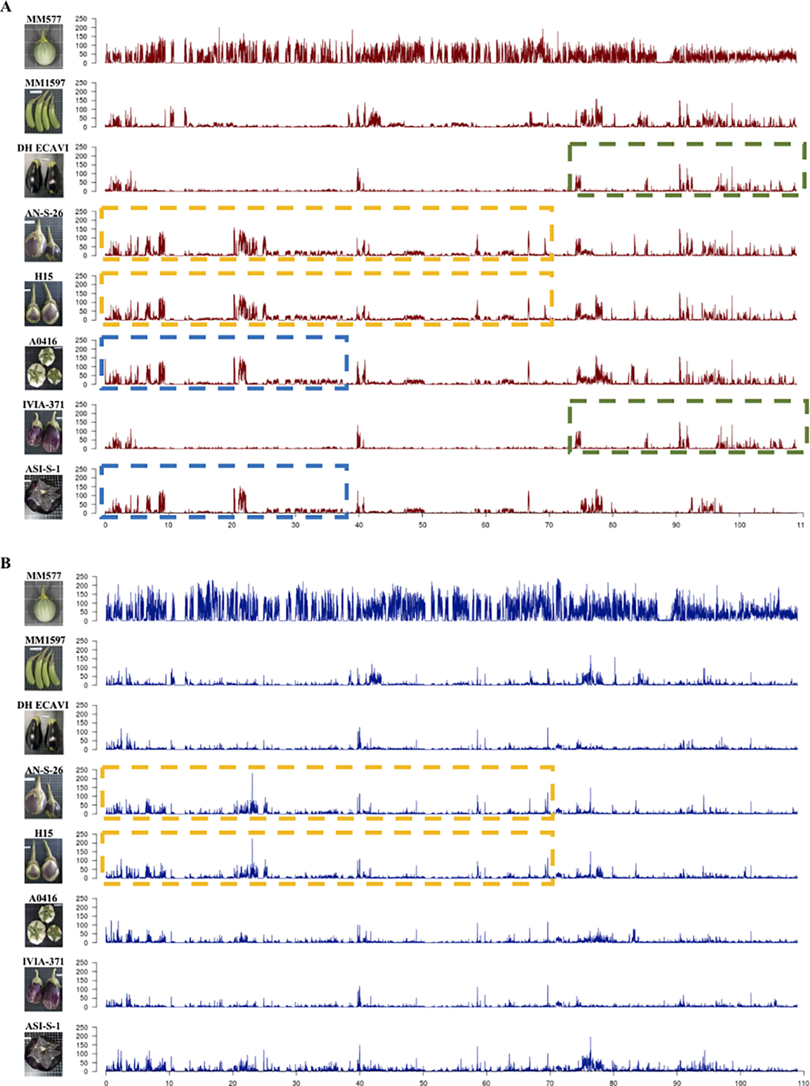Screen dimensions: 810x1086
Task: Select the 30 tick on panel B x-axis
Action: point(296,1082)
